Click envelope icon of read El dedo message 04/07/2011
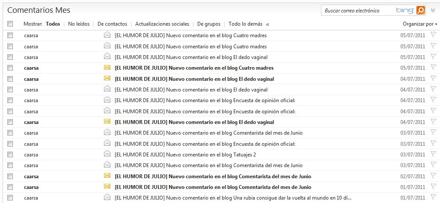 pyautogui.click(x=107, y=89)
